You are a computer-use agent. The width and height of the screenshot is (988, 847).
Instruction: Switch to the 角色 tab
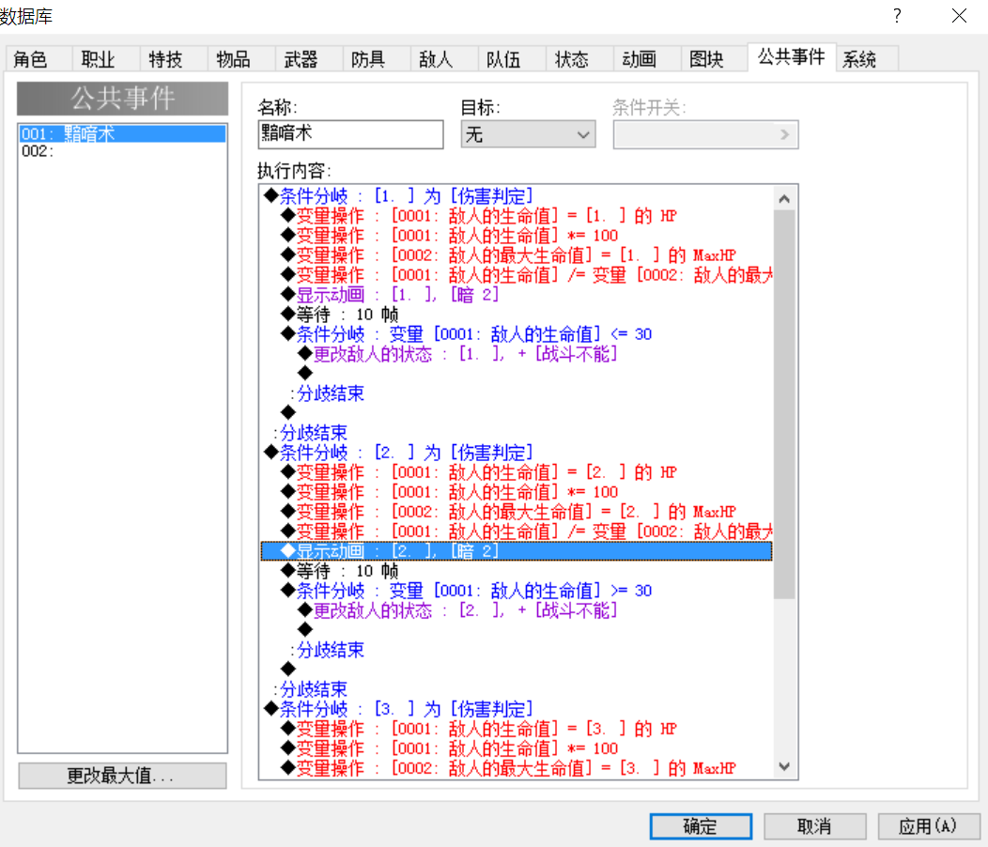(x=38, y=59)
